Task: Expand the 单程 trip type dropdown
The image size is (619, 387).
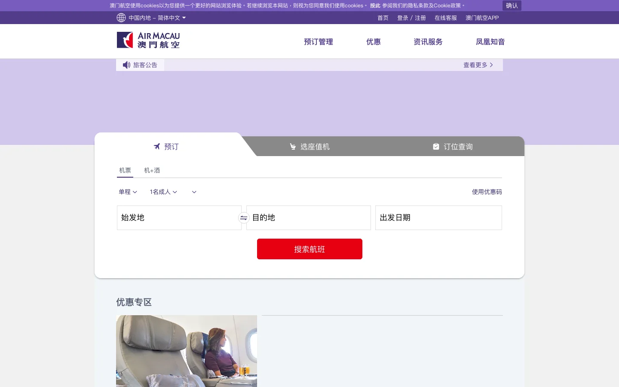Action: 128,192
